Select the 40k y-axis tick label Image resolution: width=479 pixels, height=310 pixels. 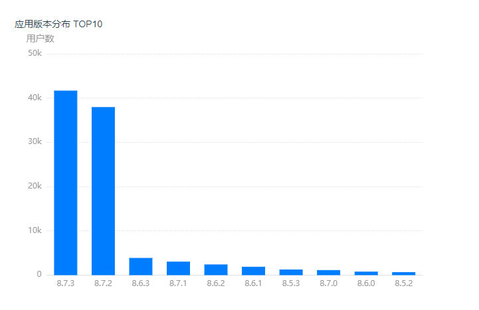tap(35, 98)
